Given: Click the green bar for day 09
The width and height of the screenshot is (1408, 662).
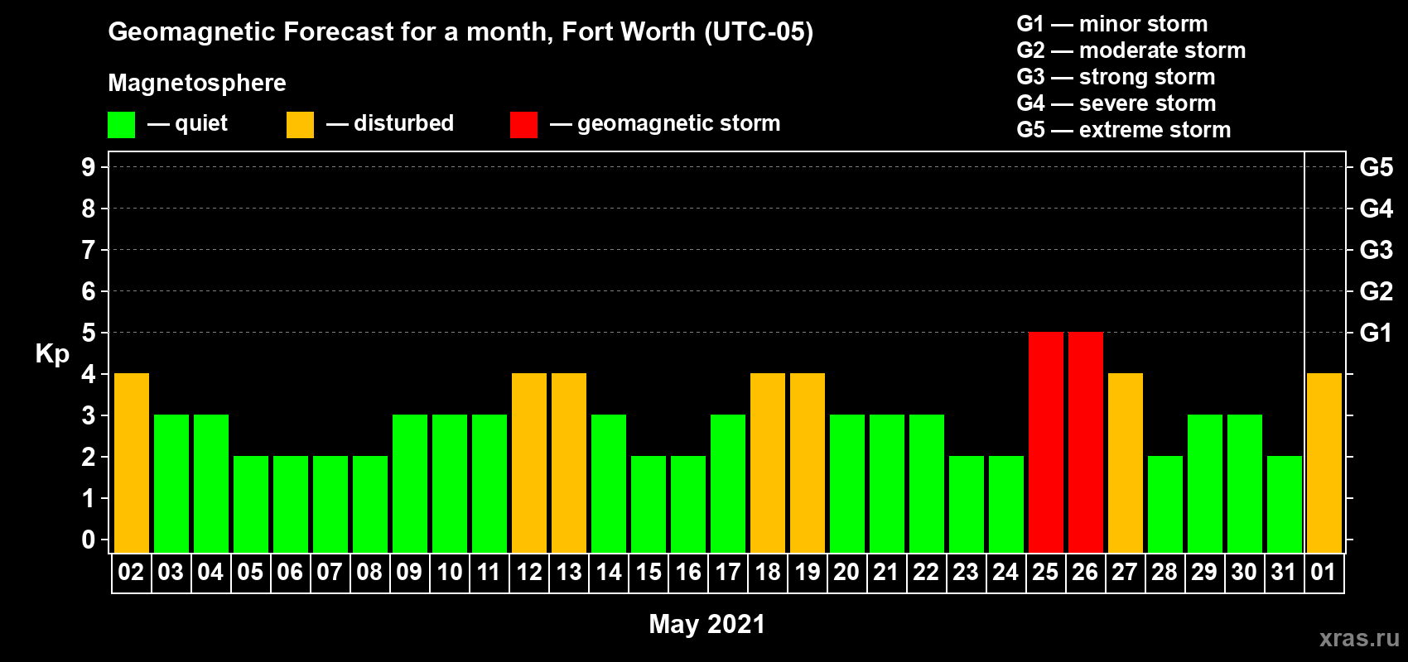Looking at the screenshot, I should 410,484.
